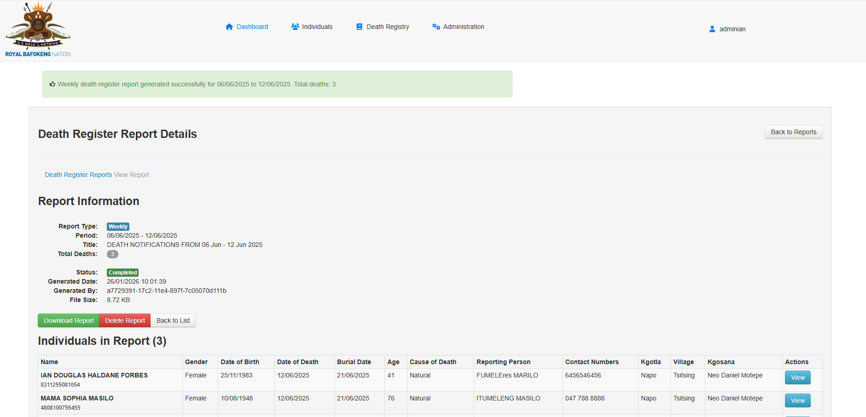Open the Dashboard menu item

click(252, 27)
